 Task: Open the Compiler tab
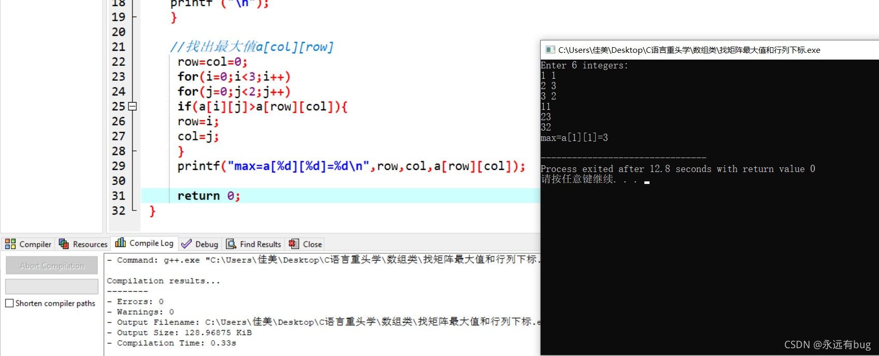point(28,244)
